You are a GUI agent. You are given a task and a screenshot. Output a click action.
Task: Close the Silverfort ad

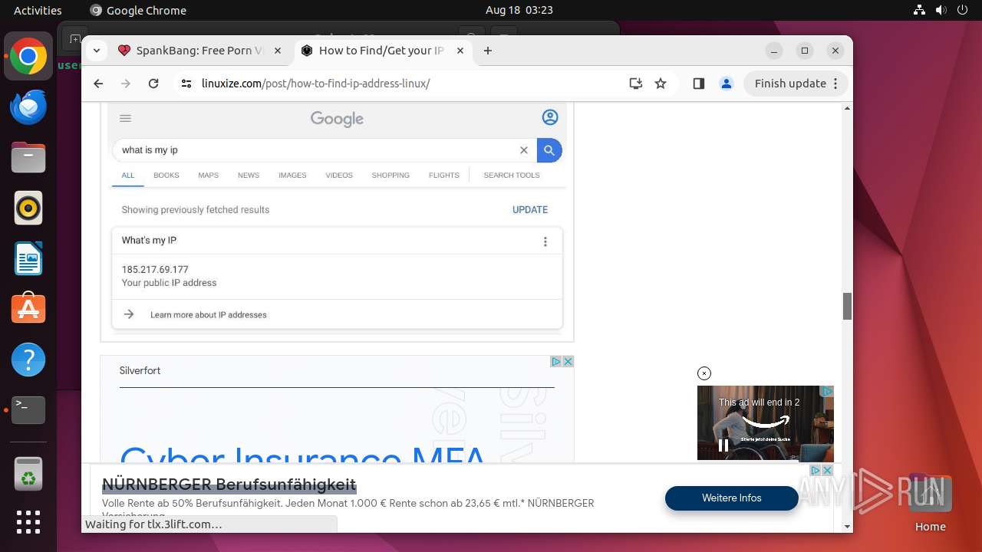568,361
